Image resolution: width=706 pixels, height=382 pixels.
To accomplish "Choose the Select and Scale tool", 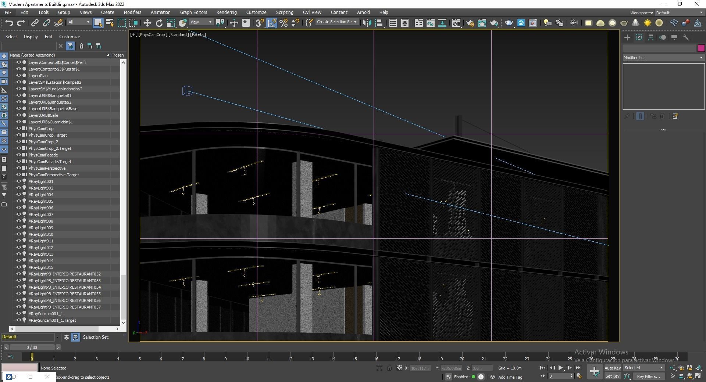I will point(171,23).
